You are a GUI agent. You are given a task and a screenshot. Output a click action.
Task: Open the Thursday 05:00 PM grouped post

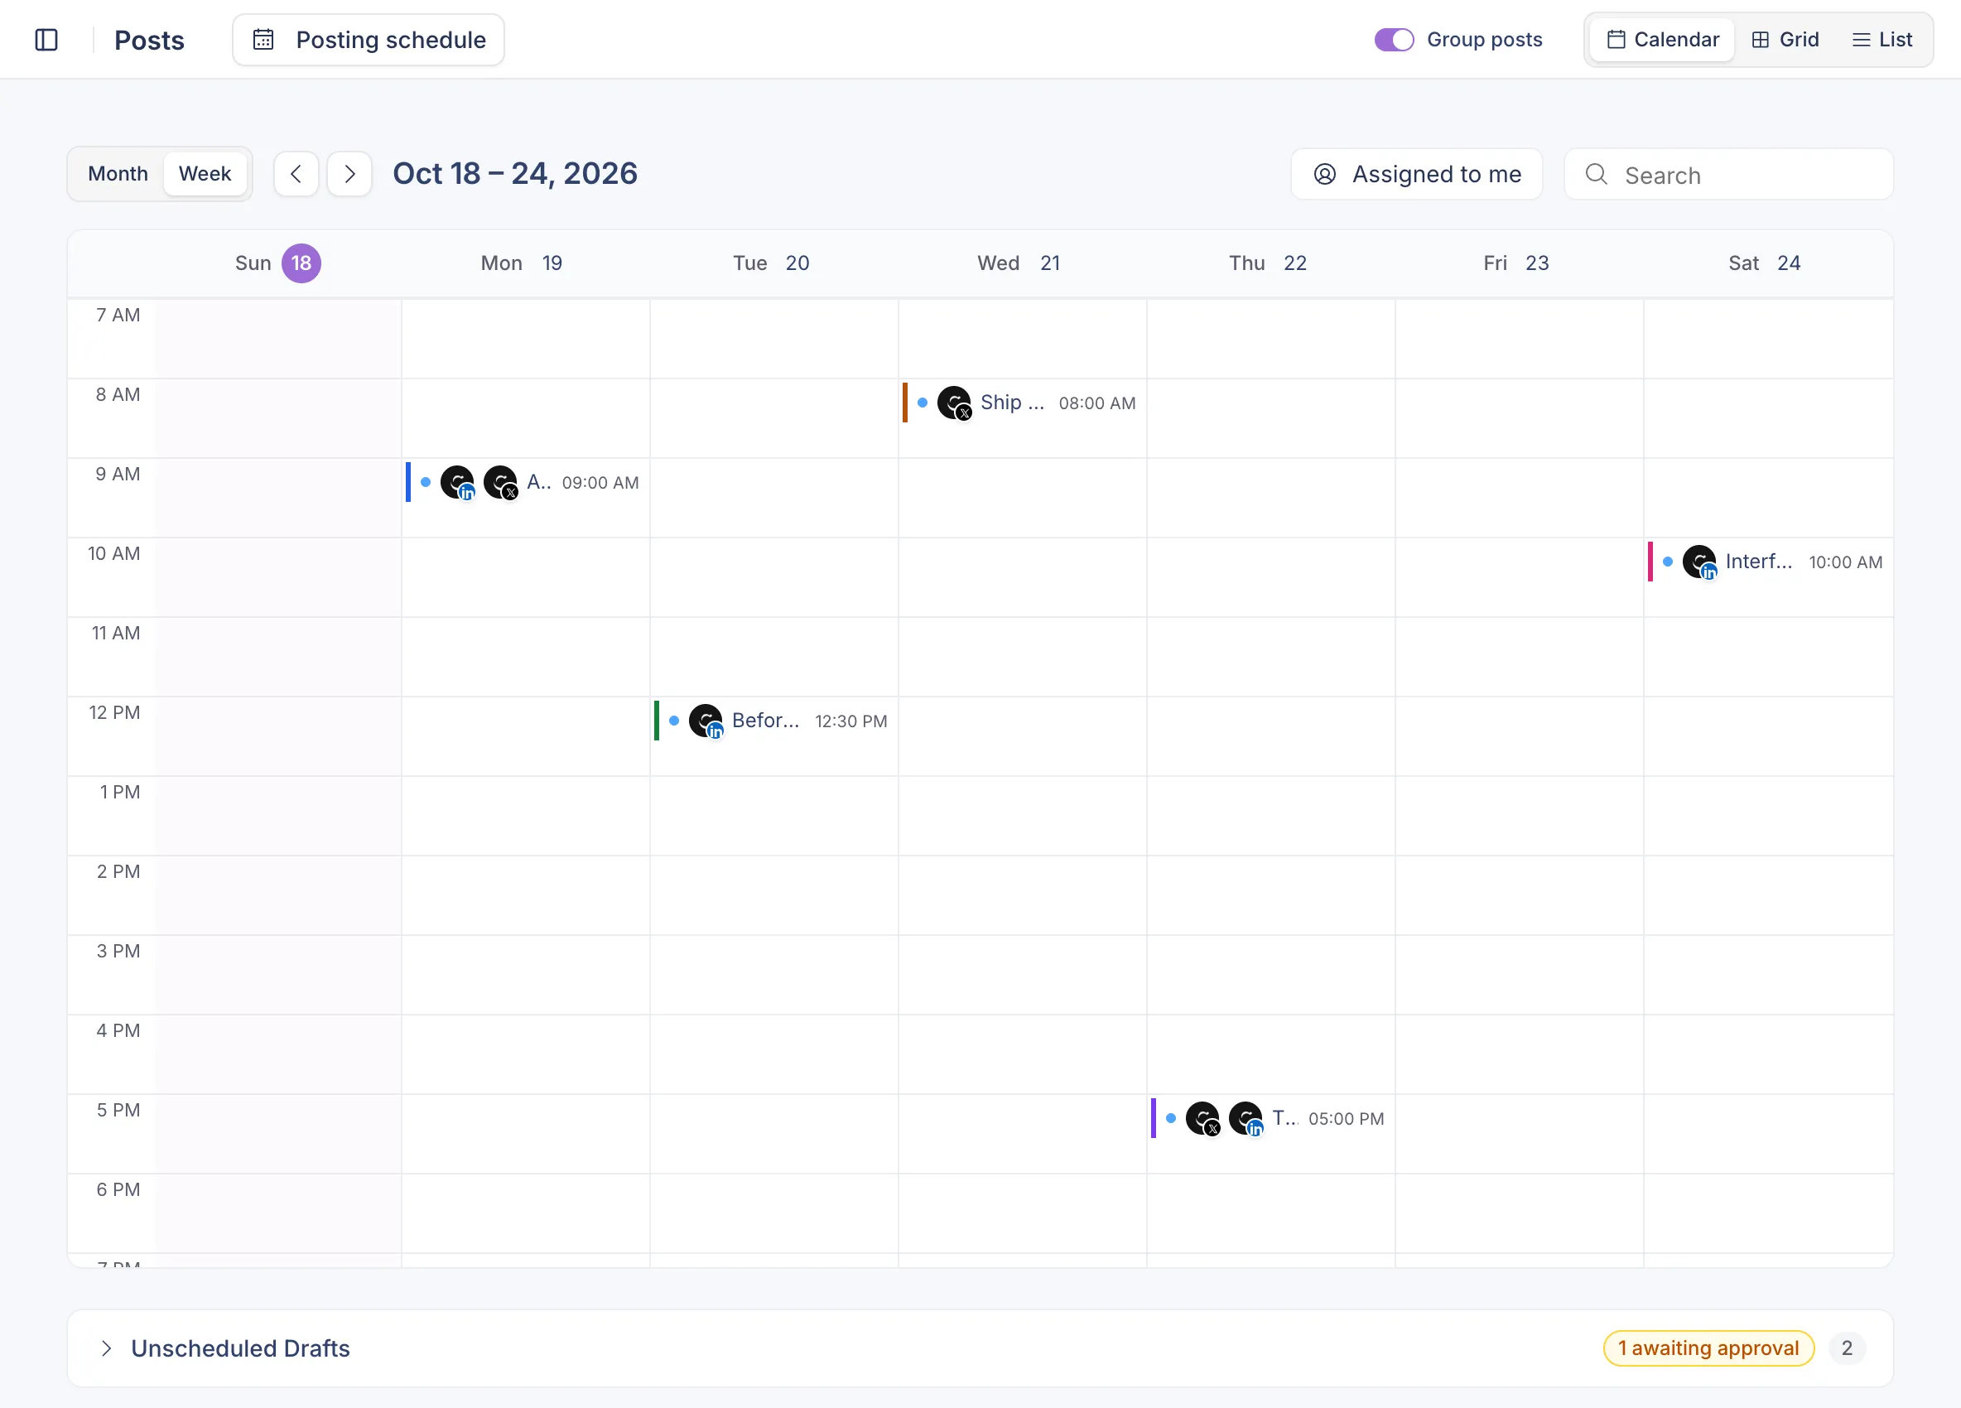coord(1270,1119)
